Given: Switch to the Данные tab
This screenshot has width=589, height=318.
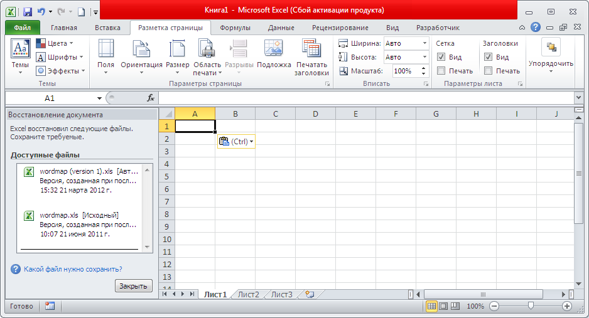Looking at the screenshot, I should coord(281,28).
